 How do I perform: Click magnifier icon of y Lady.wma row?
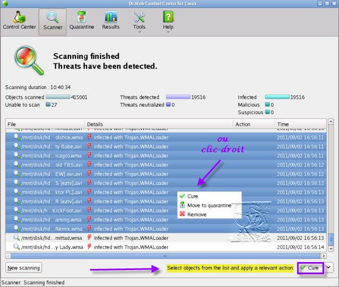16,246
